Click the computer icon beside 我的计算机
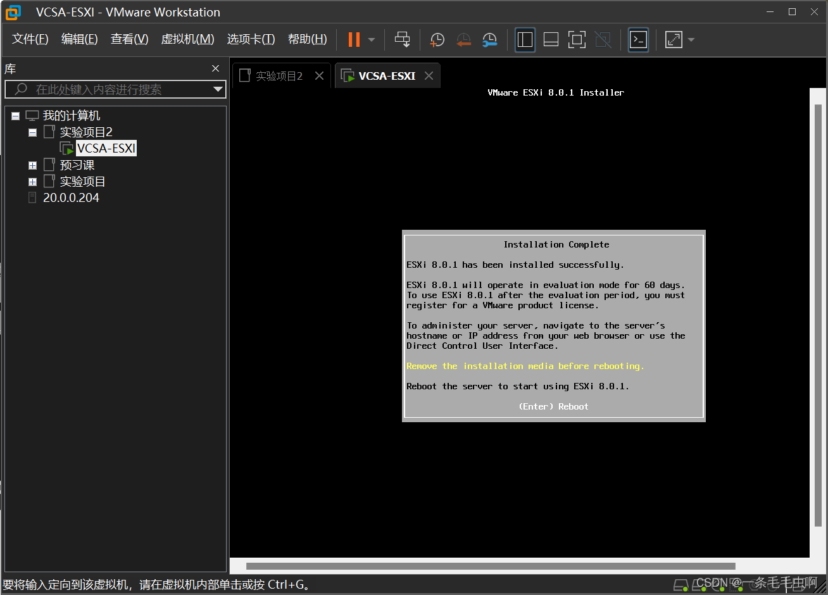Screen dimensions: 828x595 (x=32, y=116)
